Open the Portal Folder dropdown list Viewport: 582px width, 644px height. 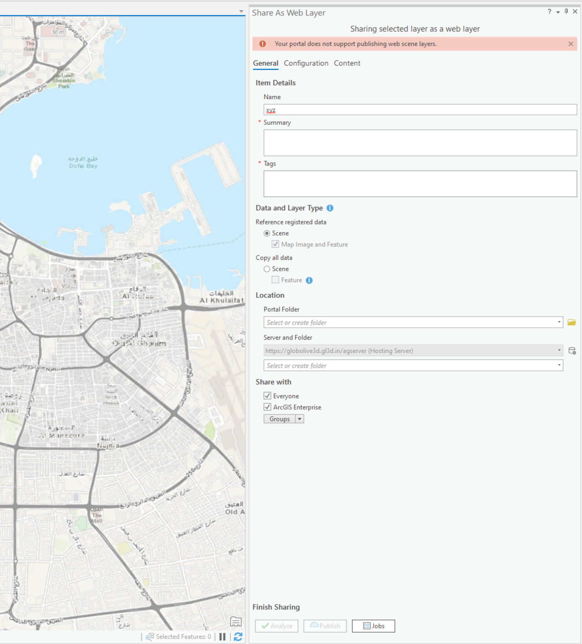pos(559,322)
